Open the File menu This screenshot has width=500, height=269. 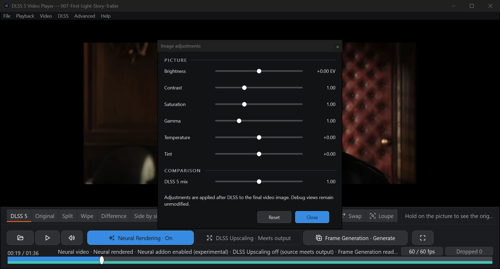(x=7, y=16)
